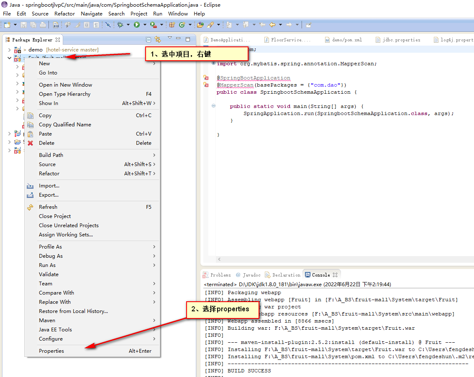Click error marker beside @SpringBootApplication line
This screenshot has width=474, height=377.
206,78
